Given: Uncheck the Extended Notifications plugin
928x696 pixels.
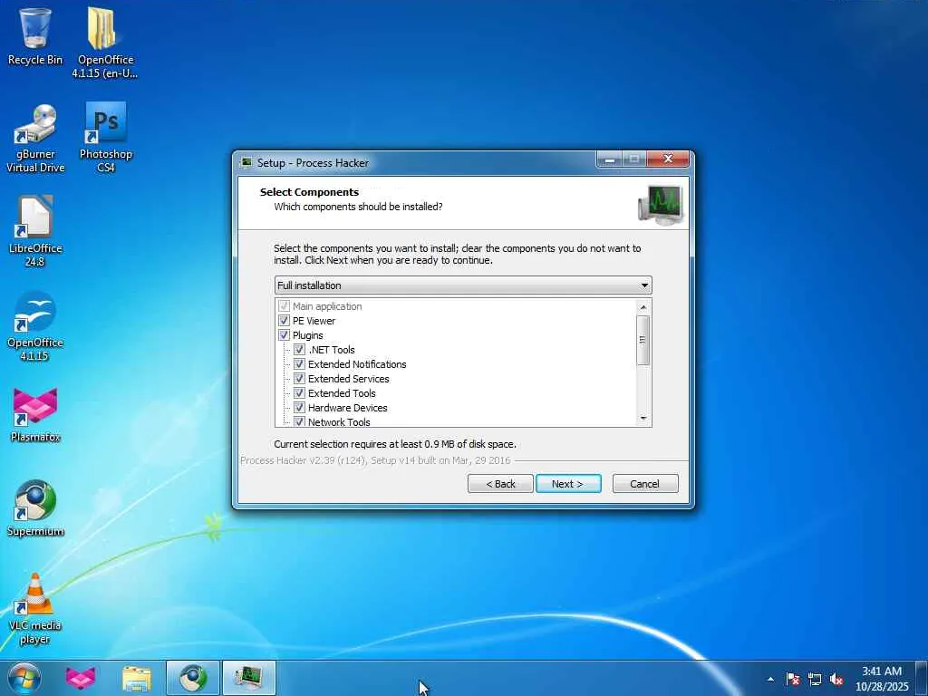Looking at the screenshot, I should pyautogui.click(x=299, y=364).
